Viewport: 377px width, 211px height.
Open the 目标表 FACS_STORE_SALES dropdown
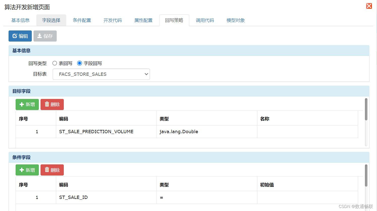tap(101, 74)
